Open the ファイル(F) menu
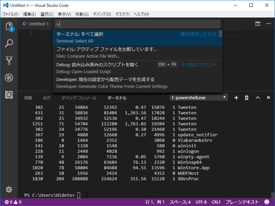 coord(10,14)
